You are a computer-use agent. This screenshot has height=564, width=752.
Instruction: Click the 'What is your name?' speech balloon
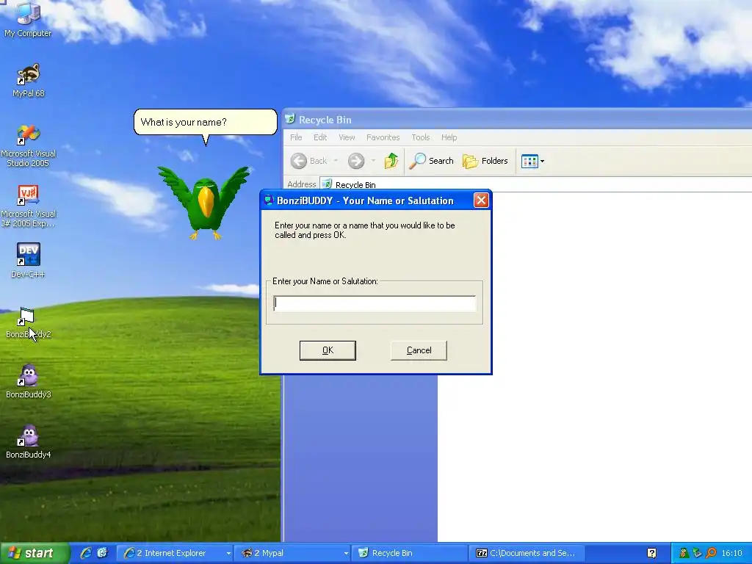(x=206, y=123)
